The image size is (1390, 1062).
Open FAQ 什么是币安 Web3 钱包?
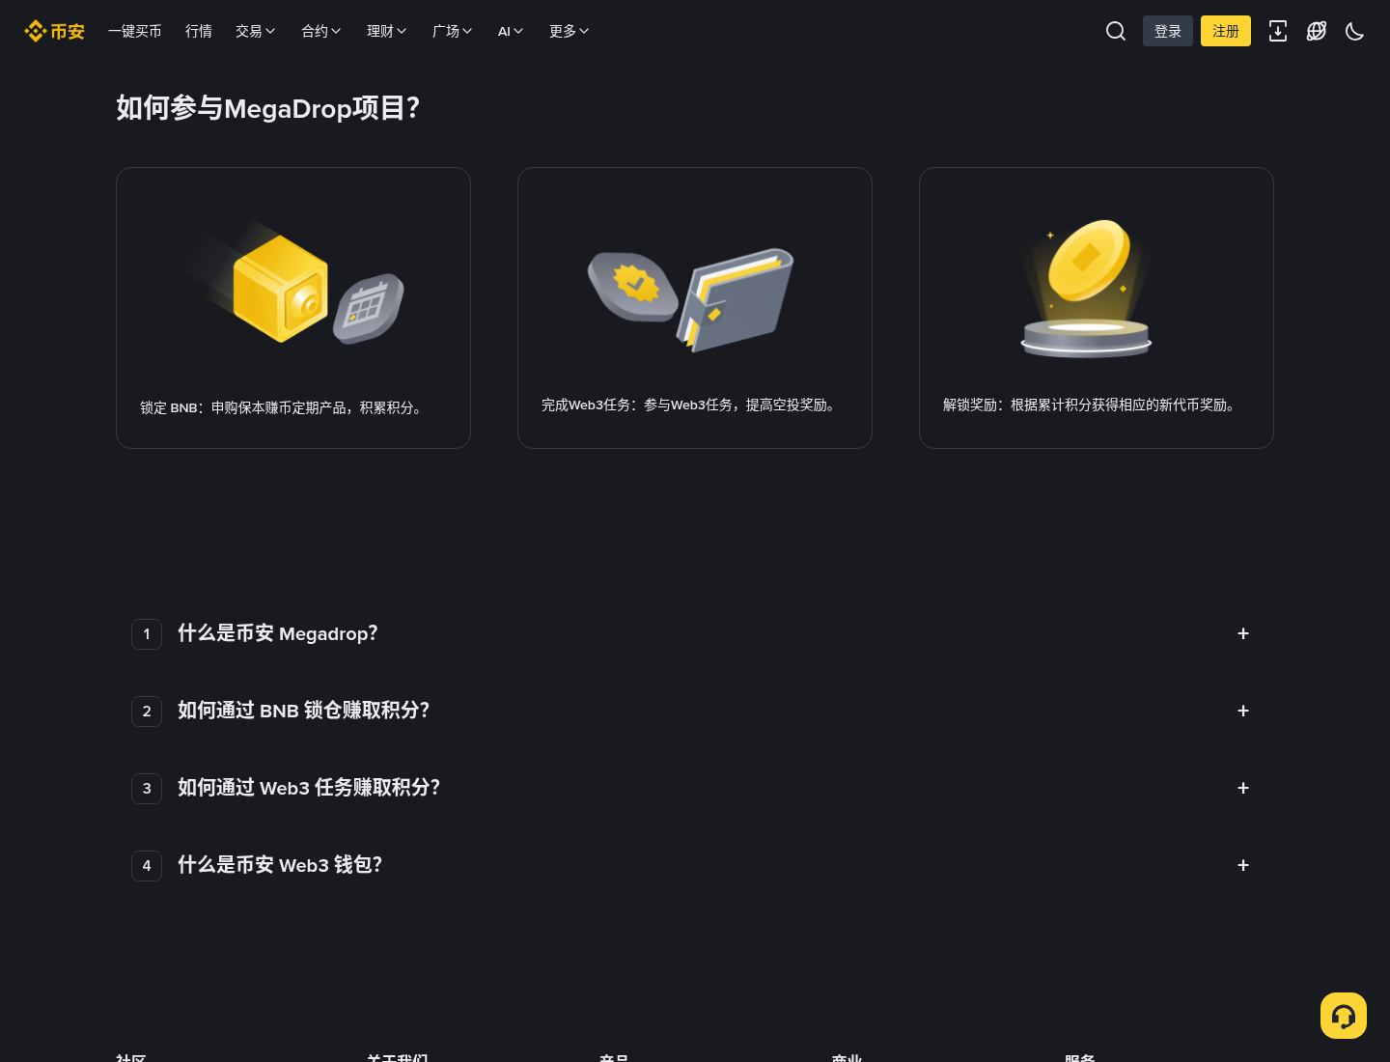[x=280, y=865]
